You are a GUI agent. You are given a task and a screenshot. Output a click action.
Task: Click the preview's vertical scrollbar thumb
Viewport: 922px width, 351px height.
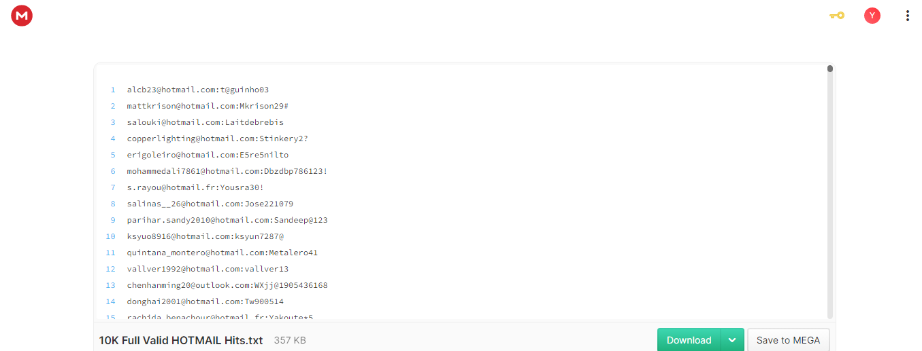click(x=830, y=69)
